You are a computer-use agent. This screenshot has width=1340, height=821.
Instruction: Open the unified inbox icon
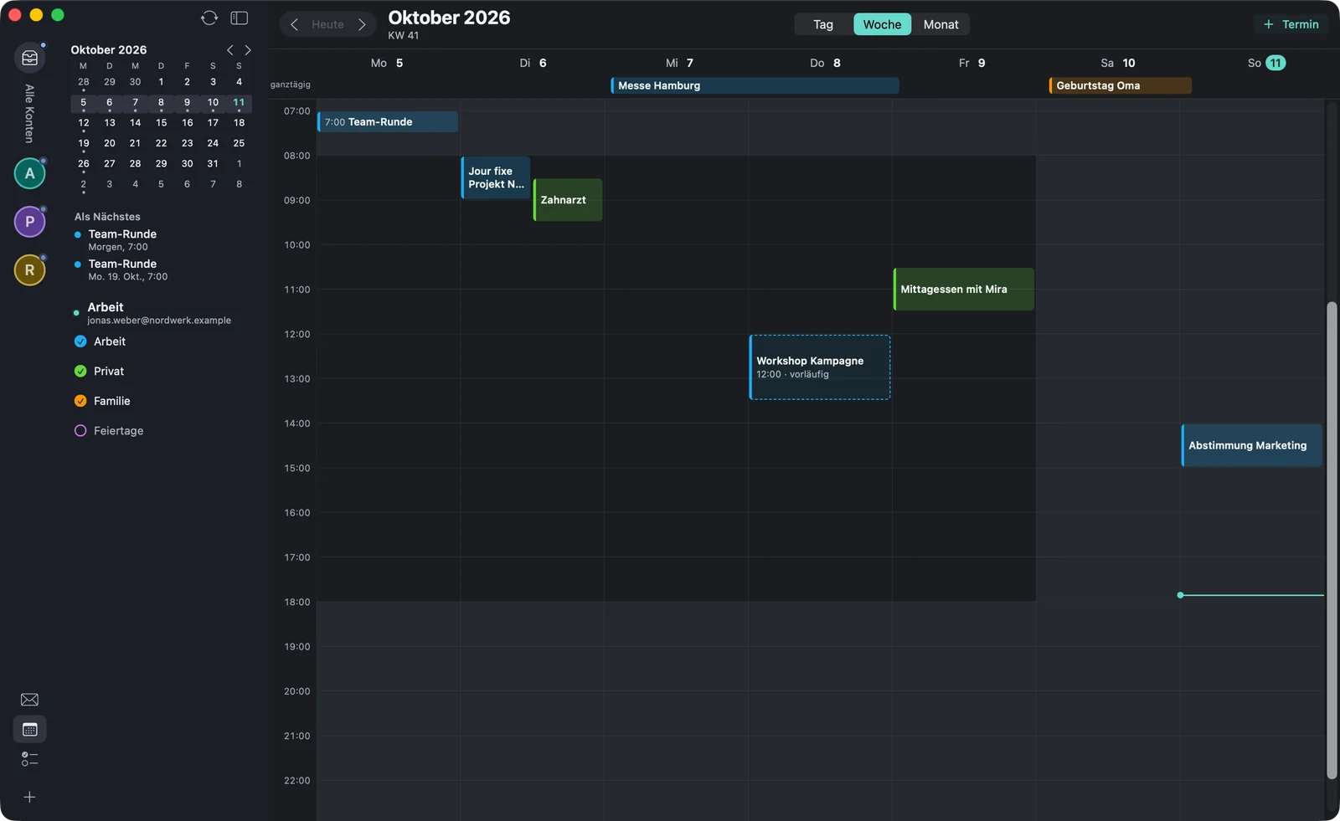pos(30,58)
